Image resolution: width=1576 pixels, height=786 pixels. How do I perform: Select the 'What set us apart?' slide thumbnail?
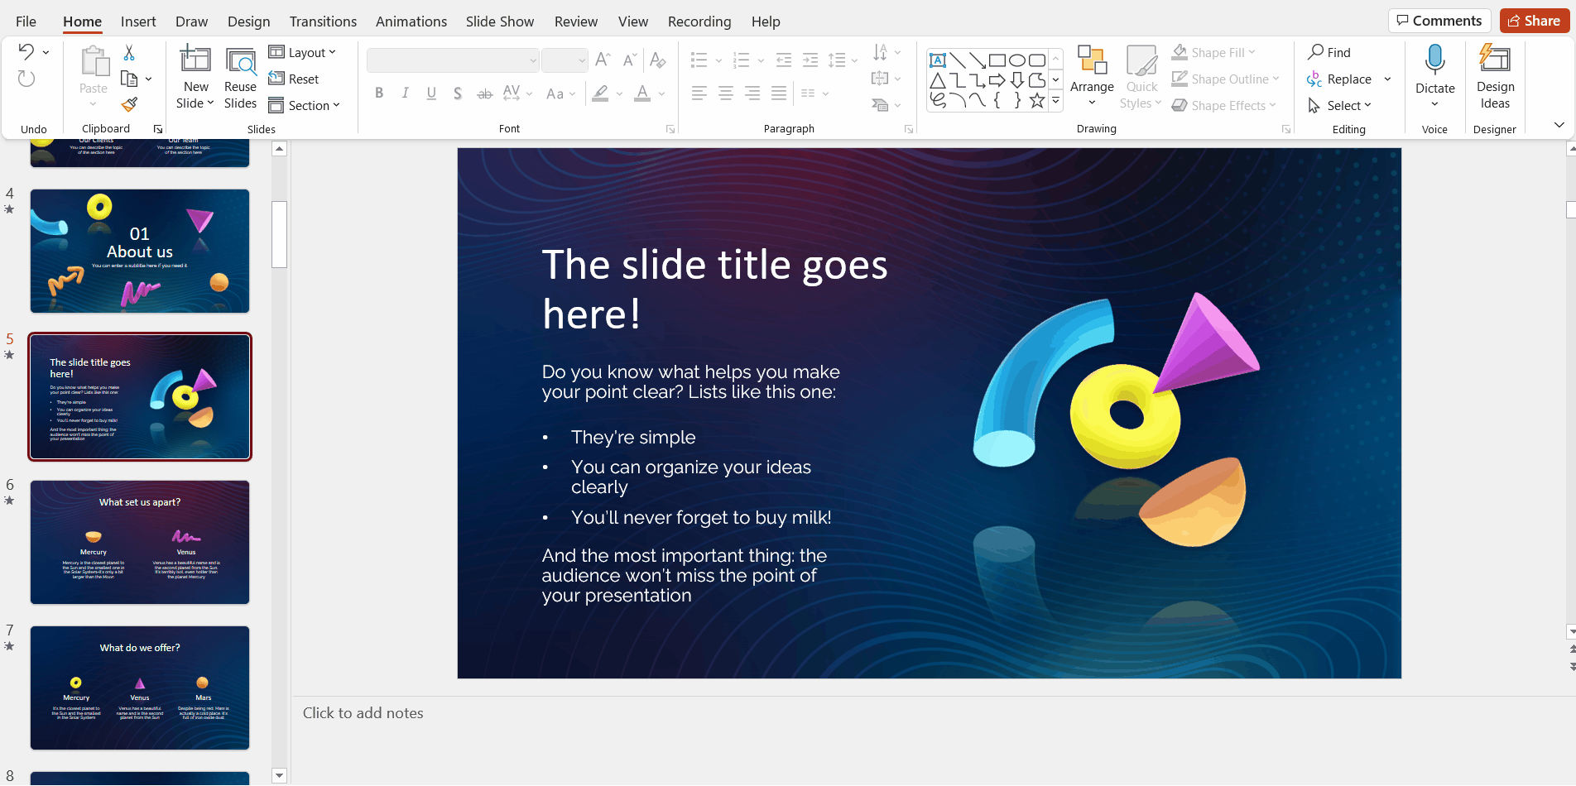click(x=140, y=542)
